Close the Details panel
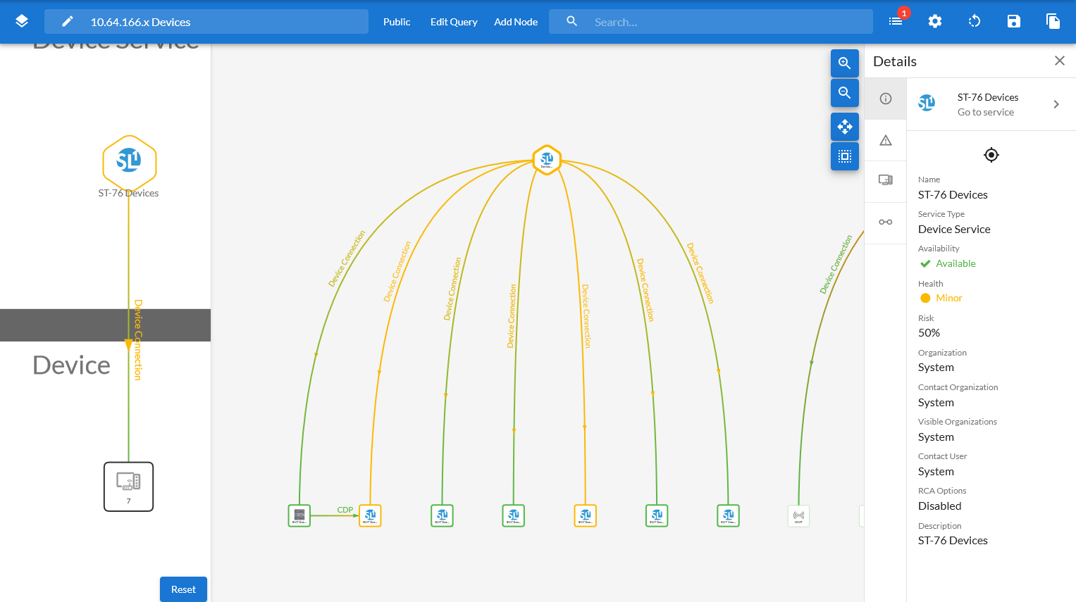This screenshot has width=1076, height=602. point(1059,61)
